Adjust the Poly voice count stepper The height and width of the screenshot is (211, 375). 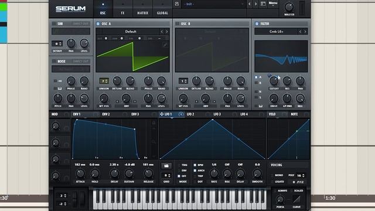pos(301,176)
